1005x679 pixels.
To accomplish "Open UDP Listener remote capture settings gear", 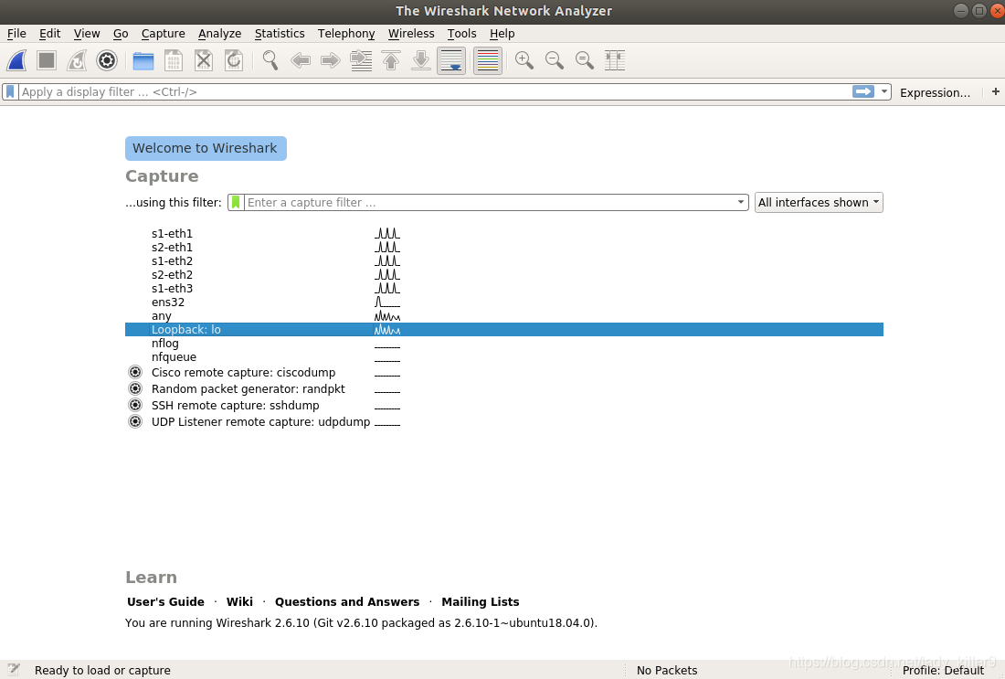I will pos(134,422).
